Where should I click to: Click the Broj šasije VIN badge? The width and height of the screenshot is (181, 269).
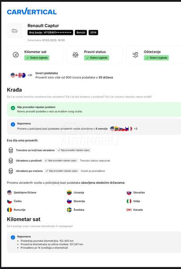click(51, 32)
